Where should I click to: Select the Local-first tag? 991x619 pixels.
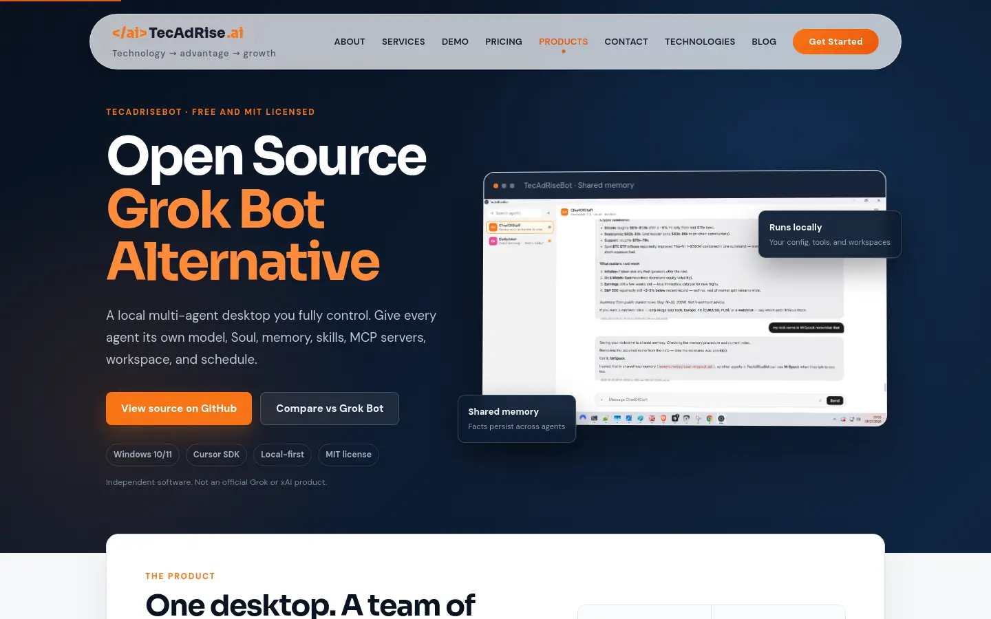click(282, 455)
